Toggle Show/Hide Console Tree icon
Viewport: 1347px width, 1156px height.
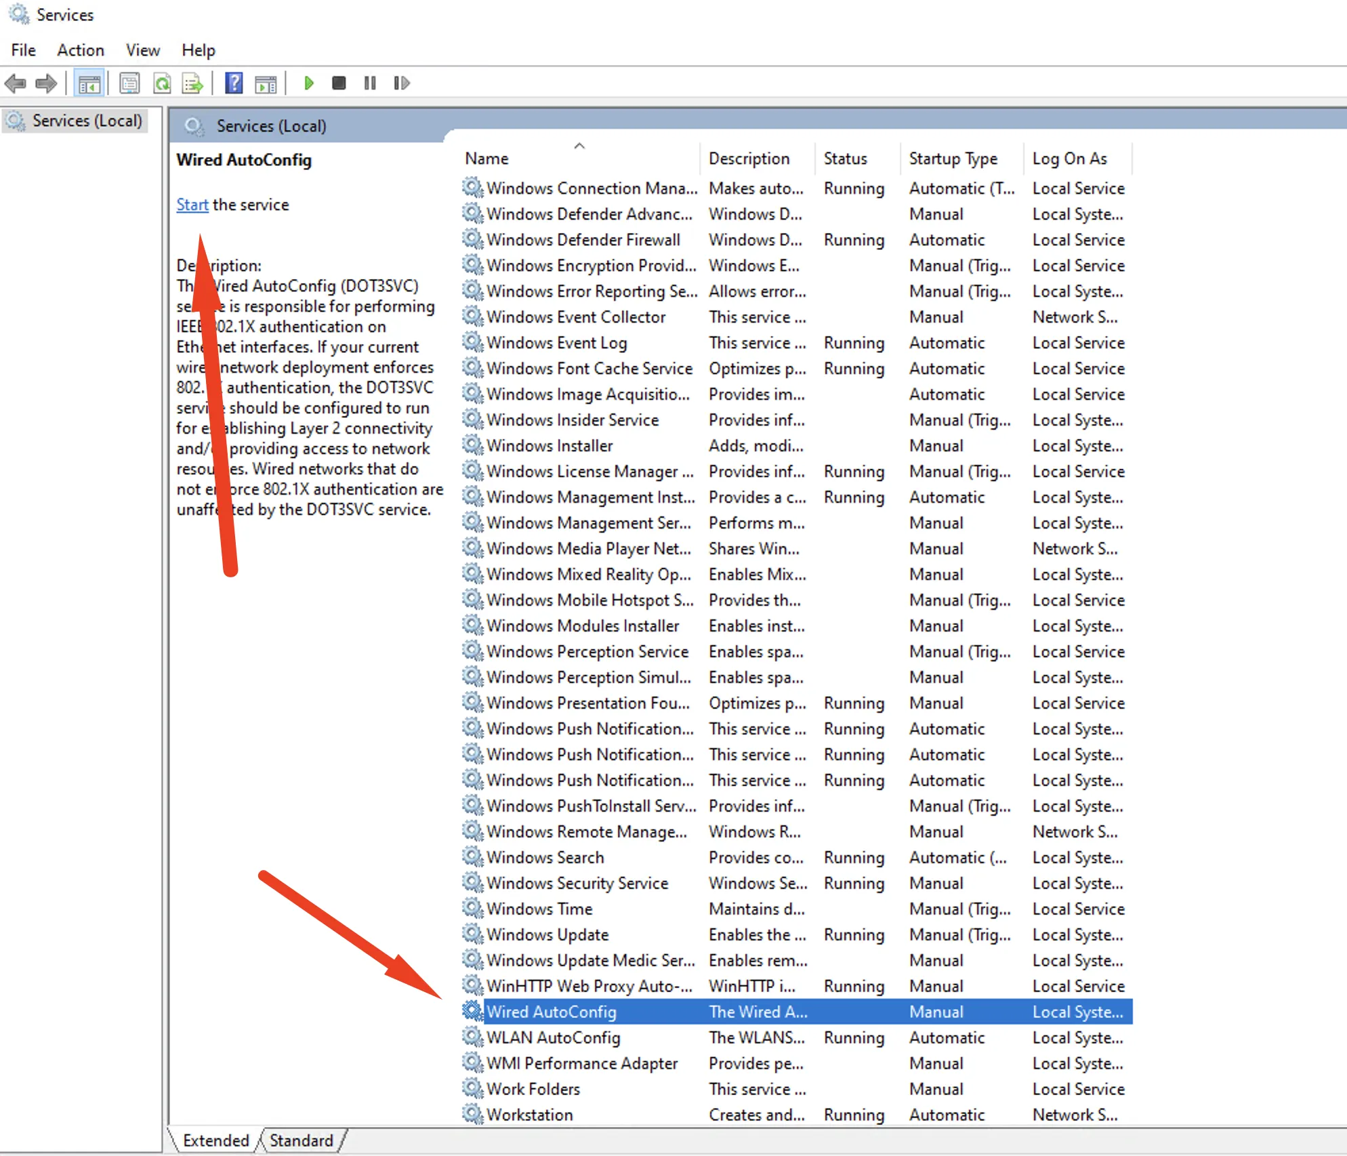pos(89,83)
